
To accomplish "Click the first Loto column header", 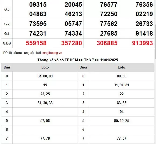I will [x=45, y=67].
